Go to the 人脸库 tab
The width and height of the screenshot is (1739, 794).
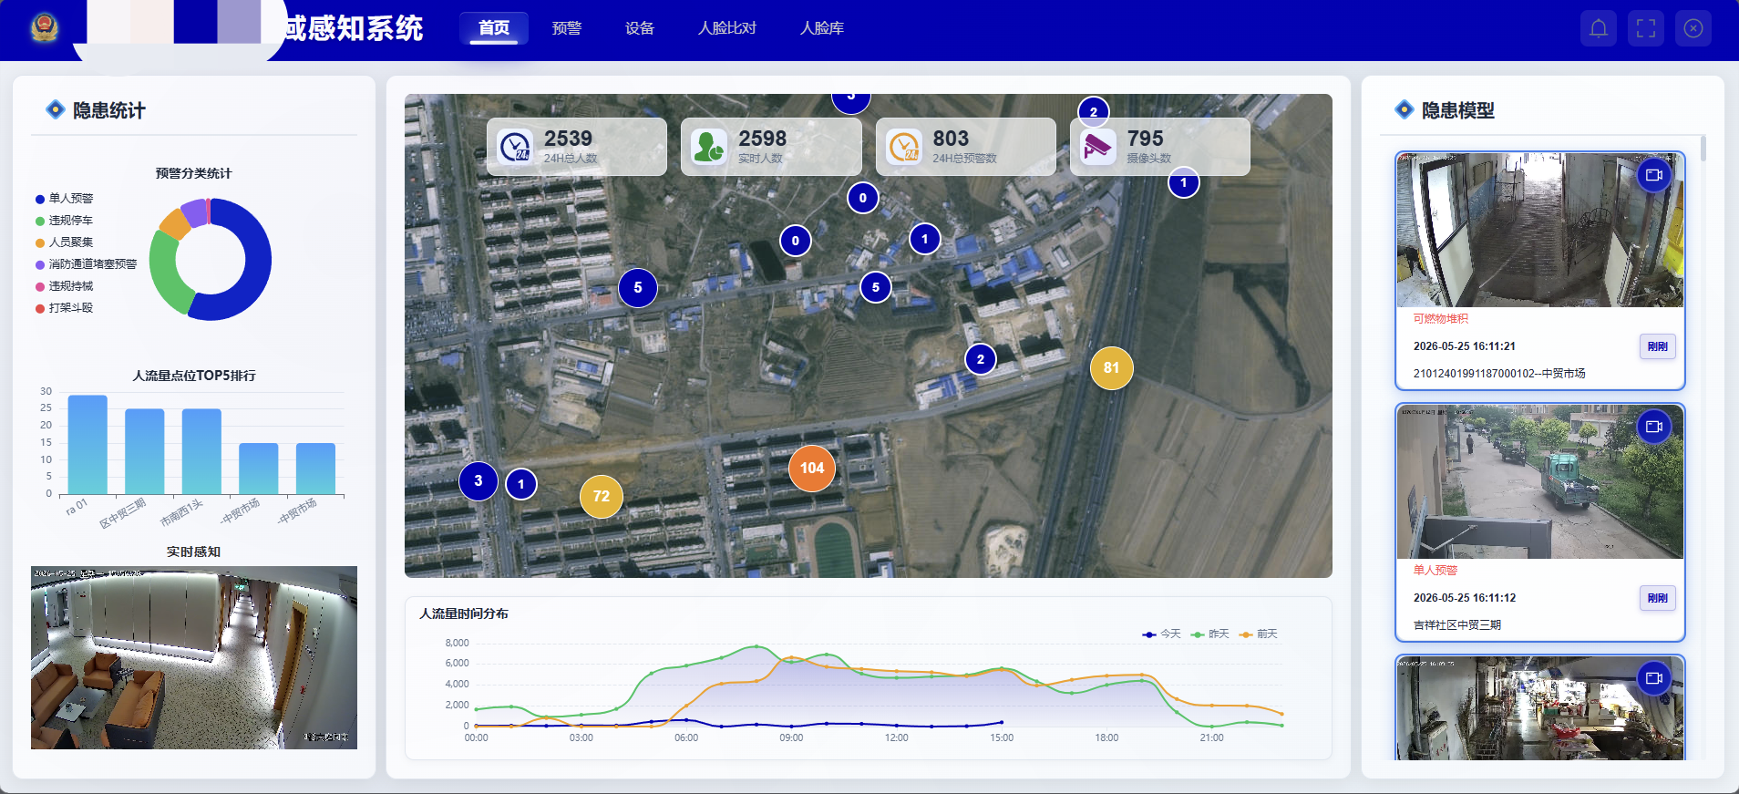click(x=822, y=28)
